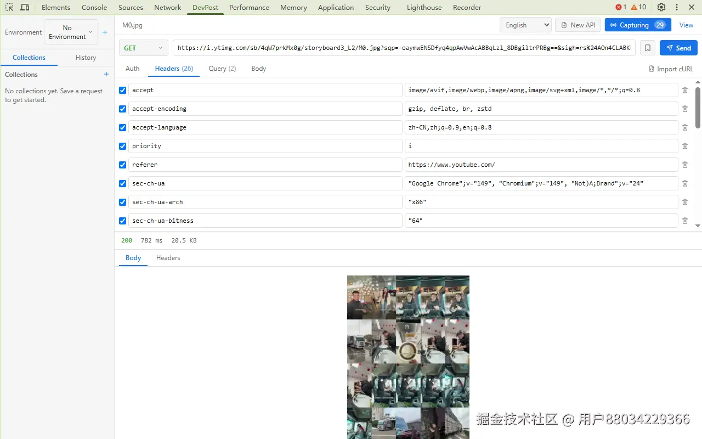Activate the inspect element picker icon

point(9,7)
